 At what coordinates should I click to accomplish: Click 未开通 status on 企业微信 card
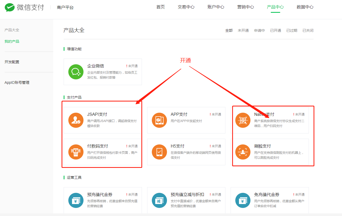click(x=132, y=66)
